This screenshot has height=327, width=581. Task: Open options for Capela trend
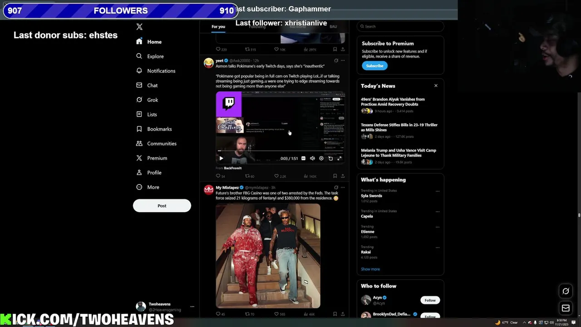pyautogui.click(x=438, y=212)
